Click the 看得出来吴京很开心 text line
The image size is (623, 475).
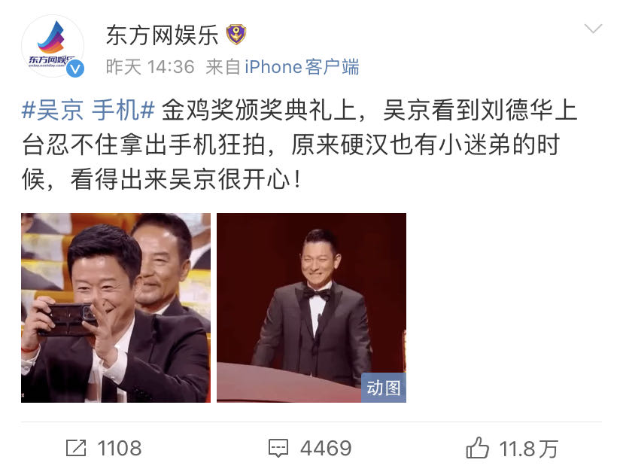(x=180, y=179)
